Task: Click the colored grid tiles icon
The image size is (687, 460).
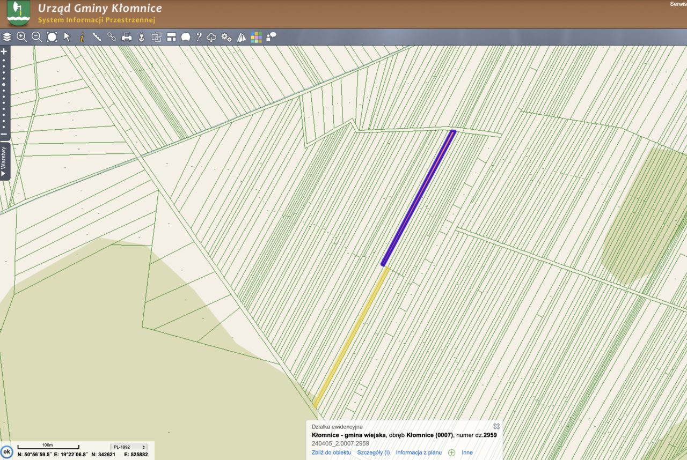Action: 257,37
